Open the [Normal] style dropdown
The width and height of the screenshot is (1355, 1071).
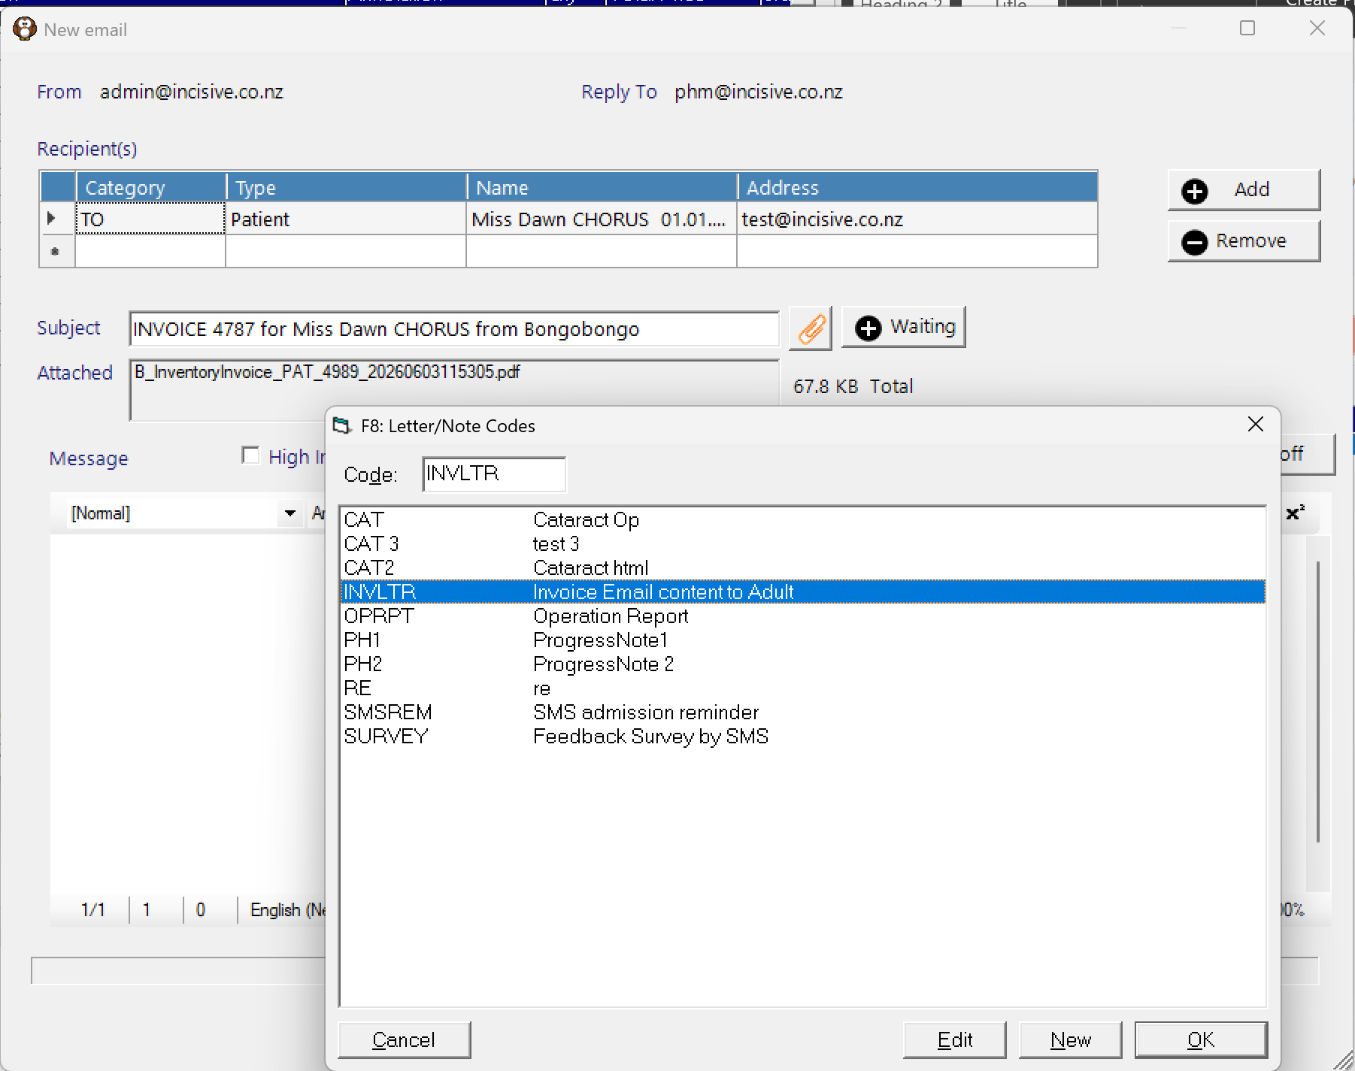pyautogui.click(x=289, y=513)
